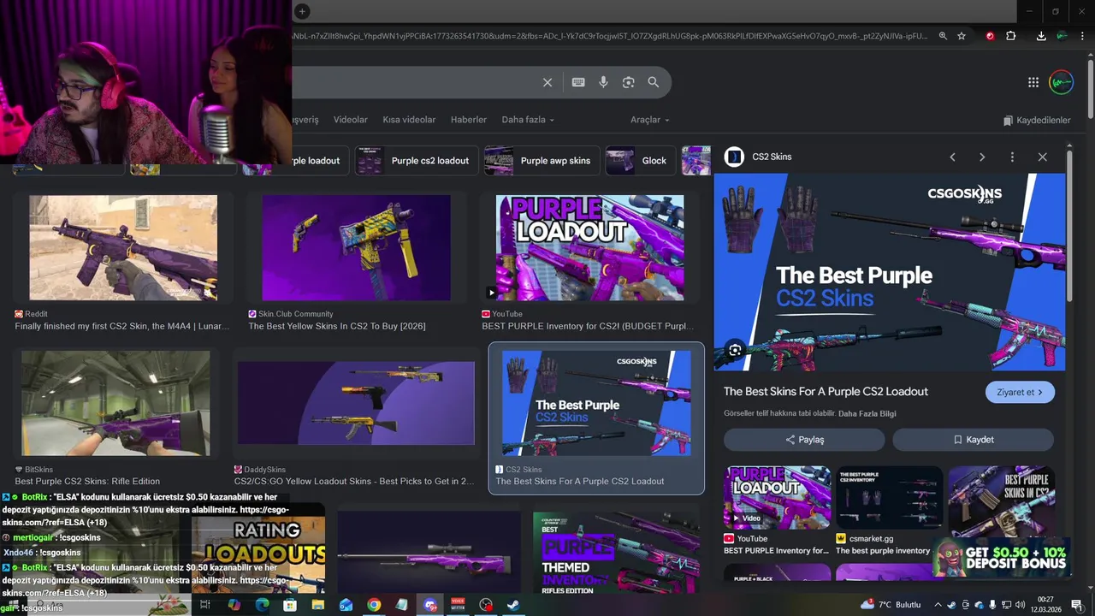The width and height of the screenshot is (1095, 616).
Task: Open the Daha Fazla Bilgi link
Action: click(867, 414)
